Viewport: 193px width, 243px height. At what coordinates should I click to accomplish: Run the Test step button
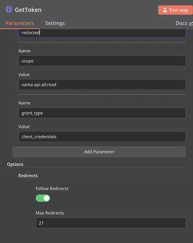tap(175, 10)
